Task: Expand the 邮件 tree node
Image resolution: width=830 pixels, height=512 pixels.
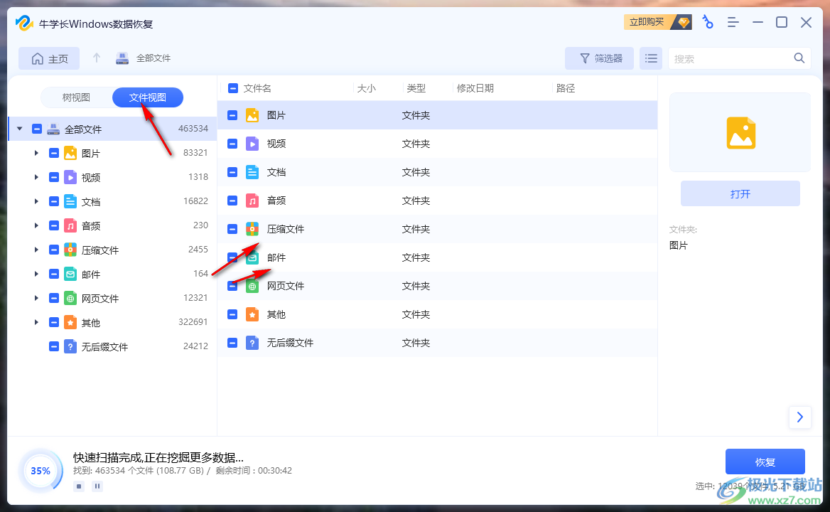Action: (36, 274)
